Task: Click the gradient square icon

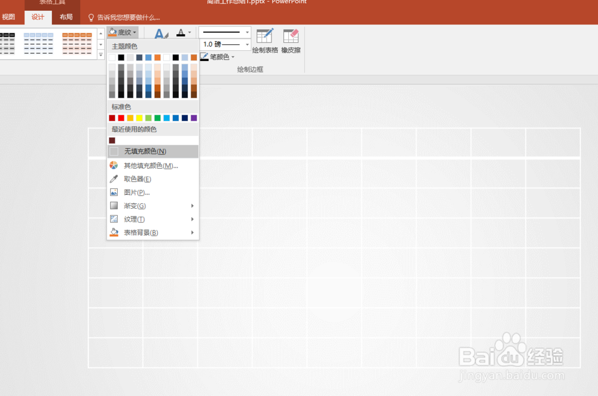Action: coord(114,206)
